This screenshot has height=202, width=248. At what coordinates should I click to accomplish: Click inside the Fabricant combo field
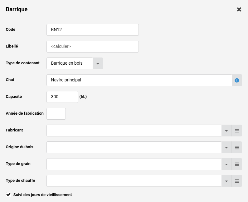tap(134, 131)
